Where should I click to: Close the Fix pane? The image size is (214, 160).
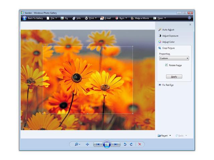click(x=190, y=25)
